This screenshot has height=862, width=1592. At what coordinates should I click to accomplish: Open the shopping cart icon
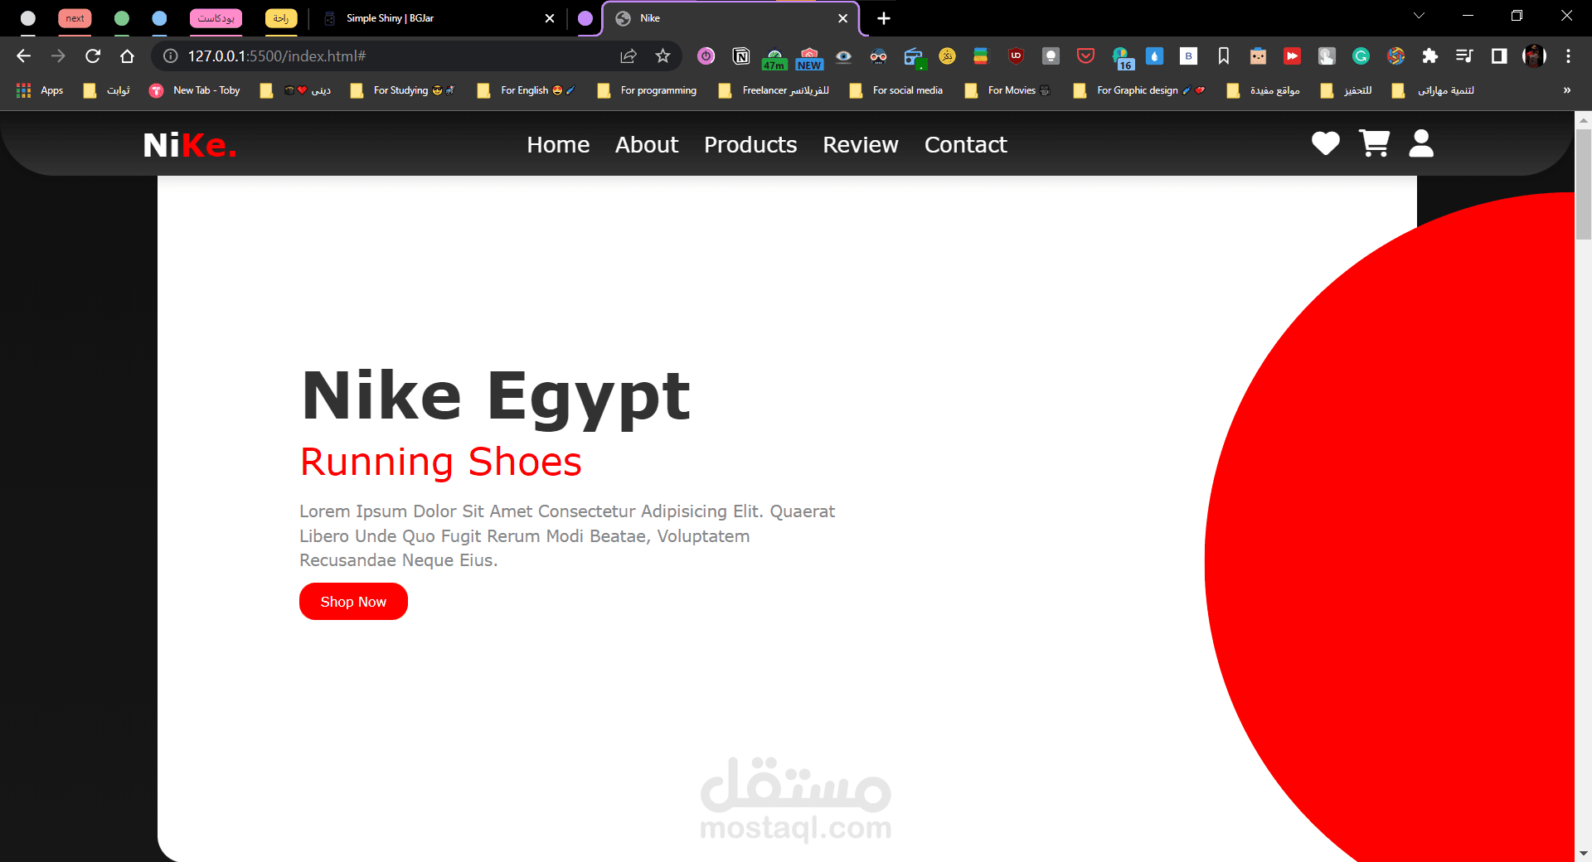click(1374, 143)
